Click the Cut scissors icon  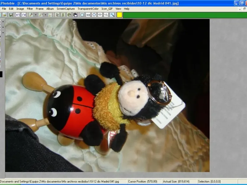click(x=63, y=15)
